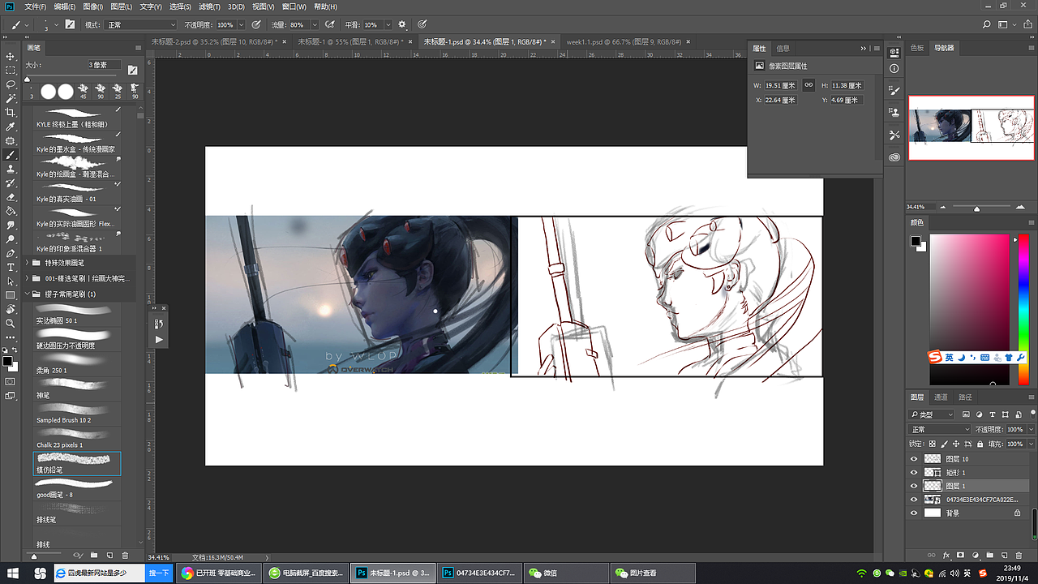Screen dimensions: 1038x584
Task: Select the Paint Bucket tool
Action: click(11, 211)
